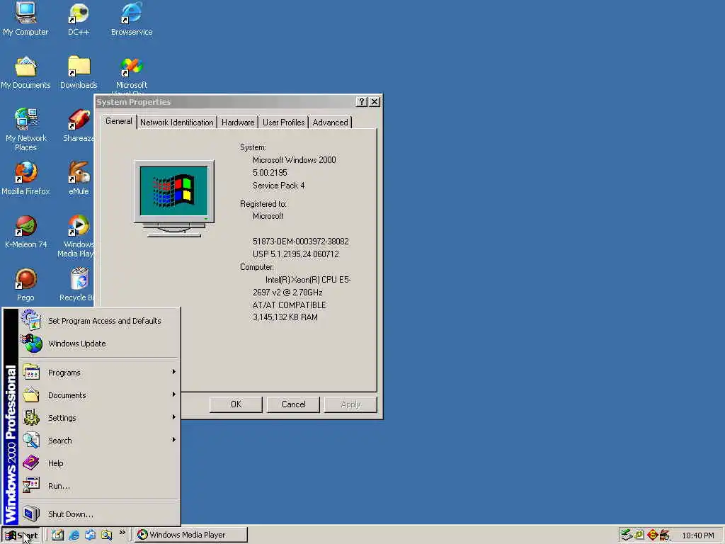Select the Pego desktop shortcut
This screenshot has height=544, width=725.
click(x=25, y=285)
